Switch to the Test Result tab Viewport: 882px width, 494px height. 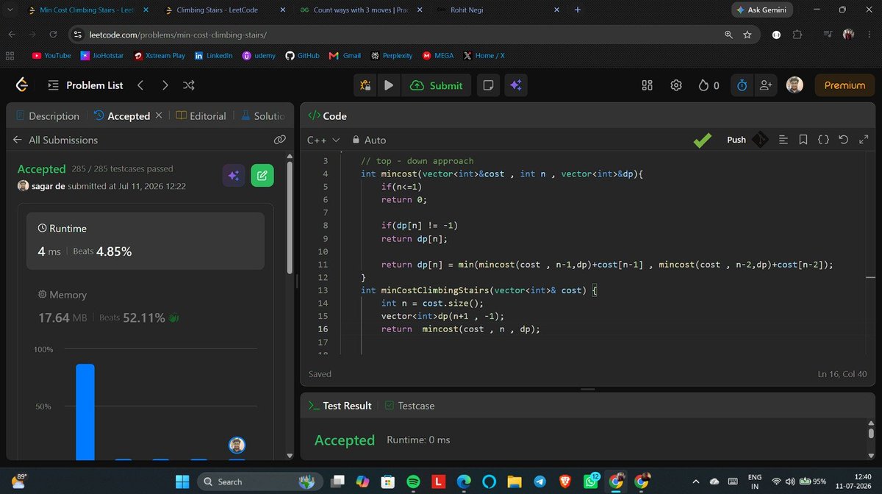tap(340, 406)
